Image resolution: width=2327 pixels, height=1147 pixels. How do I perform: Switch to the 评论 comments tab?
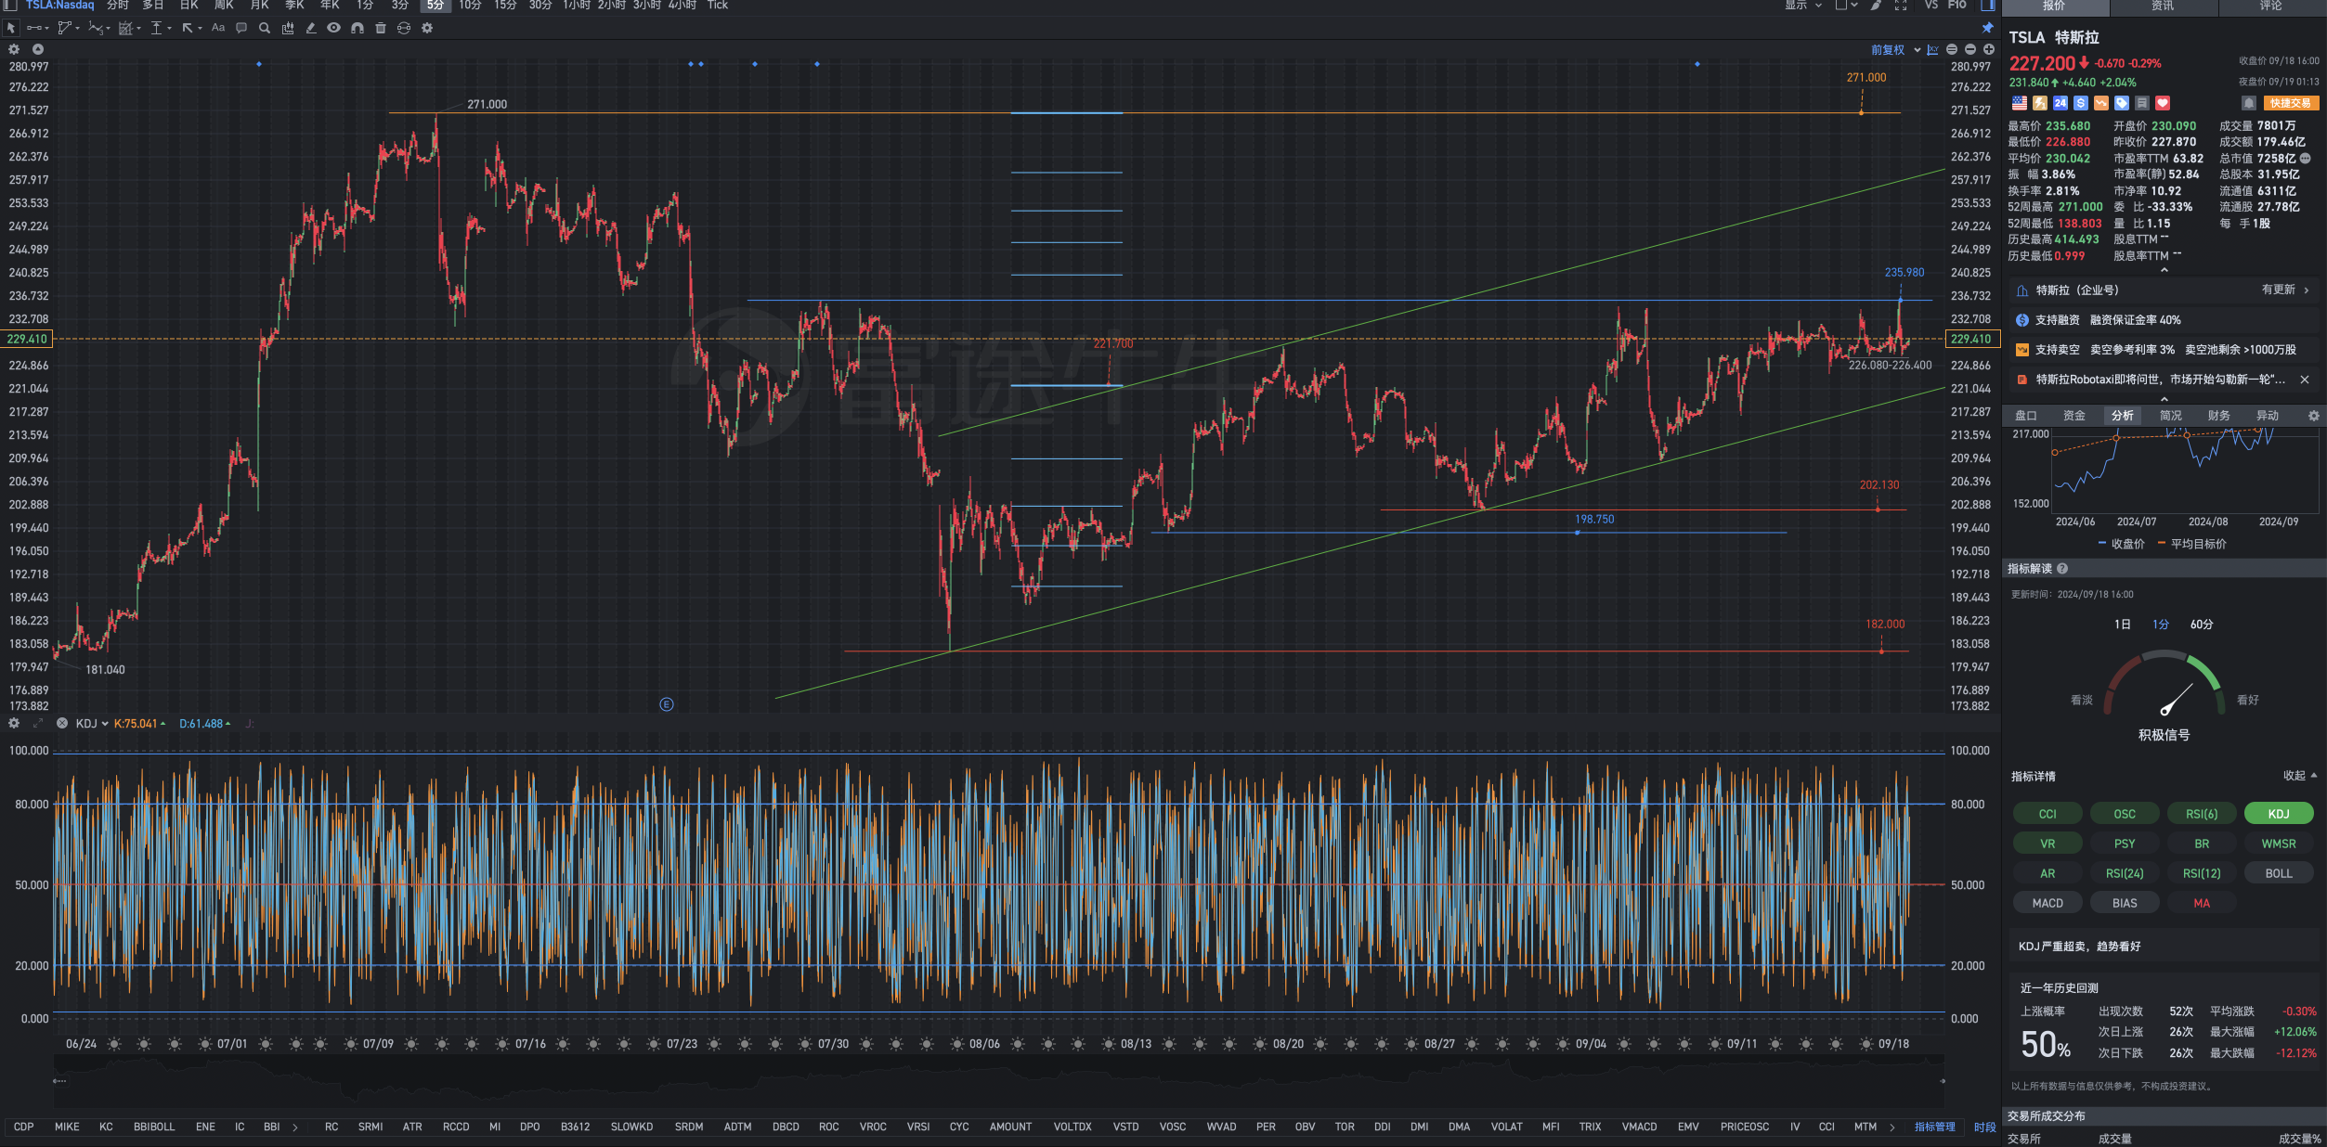pos(2271,6)
